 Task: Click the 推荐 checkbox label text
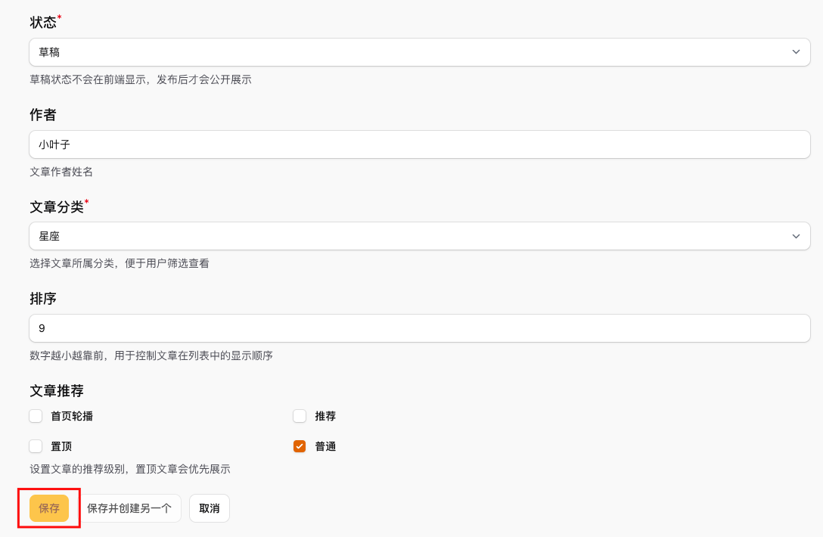(325, 416)
